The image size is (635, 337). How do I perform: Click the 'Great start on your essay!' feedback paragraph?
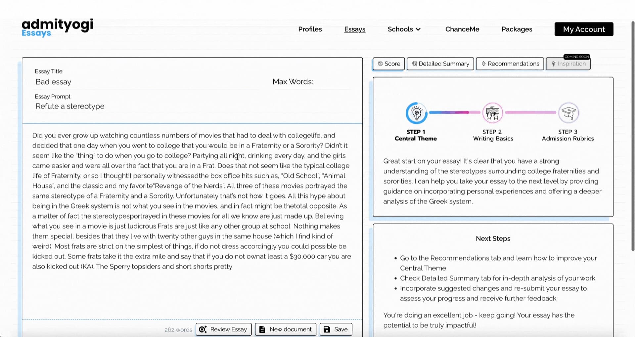tap(492, 181)
